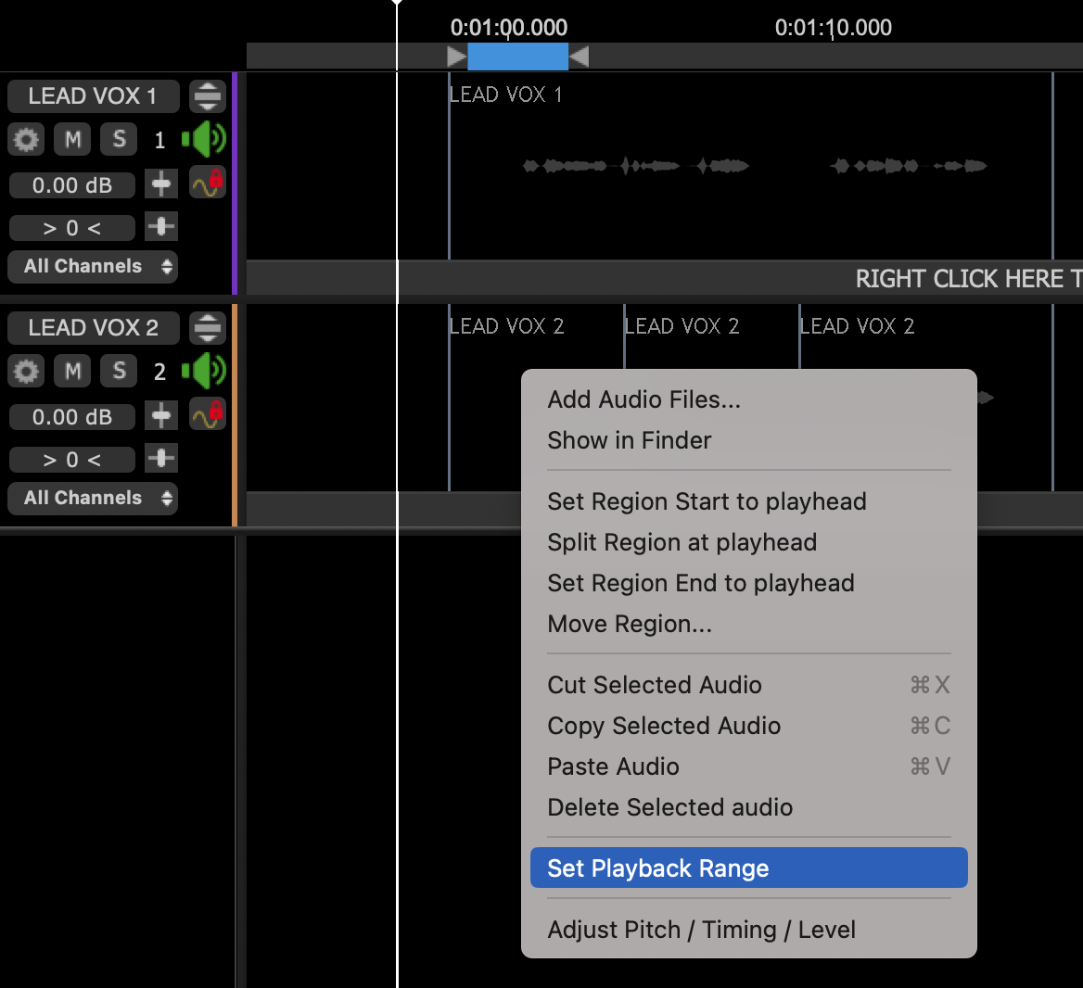Click the locked automation icon on LEAD VOX 1
Screen dimensions: 1083x988
point(208,183)
